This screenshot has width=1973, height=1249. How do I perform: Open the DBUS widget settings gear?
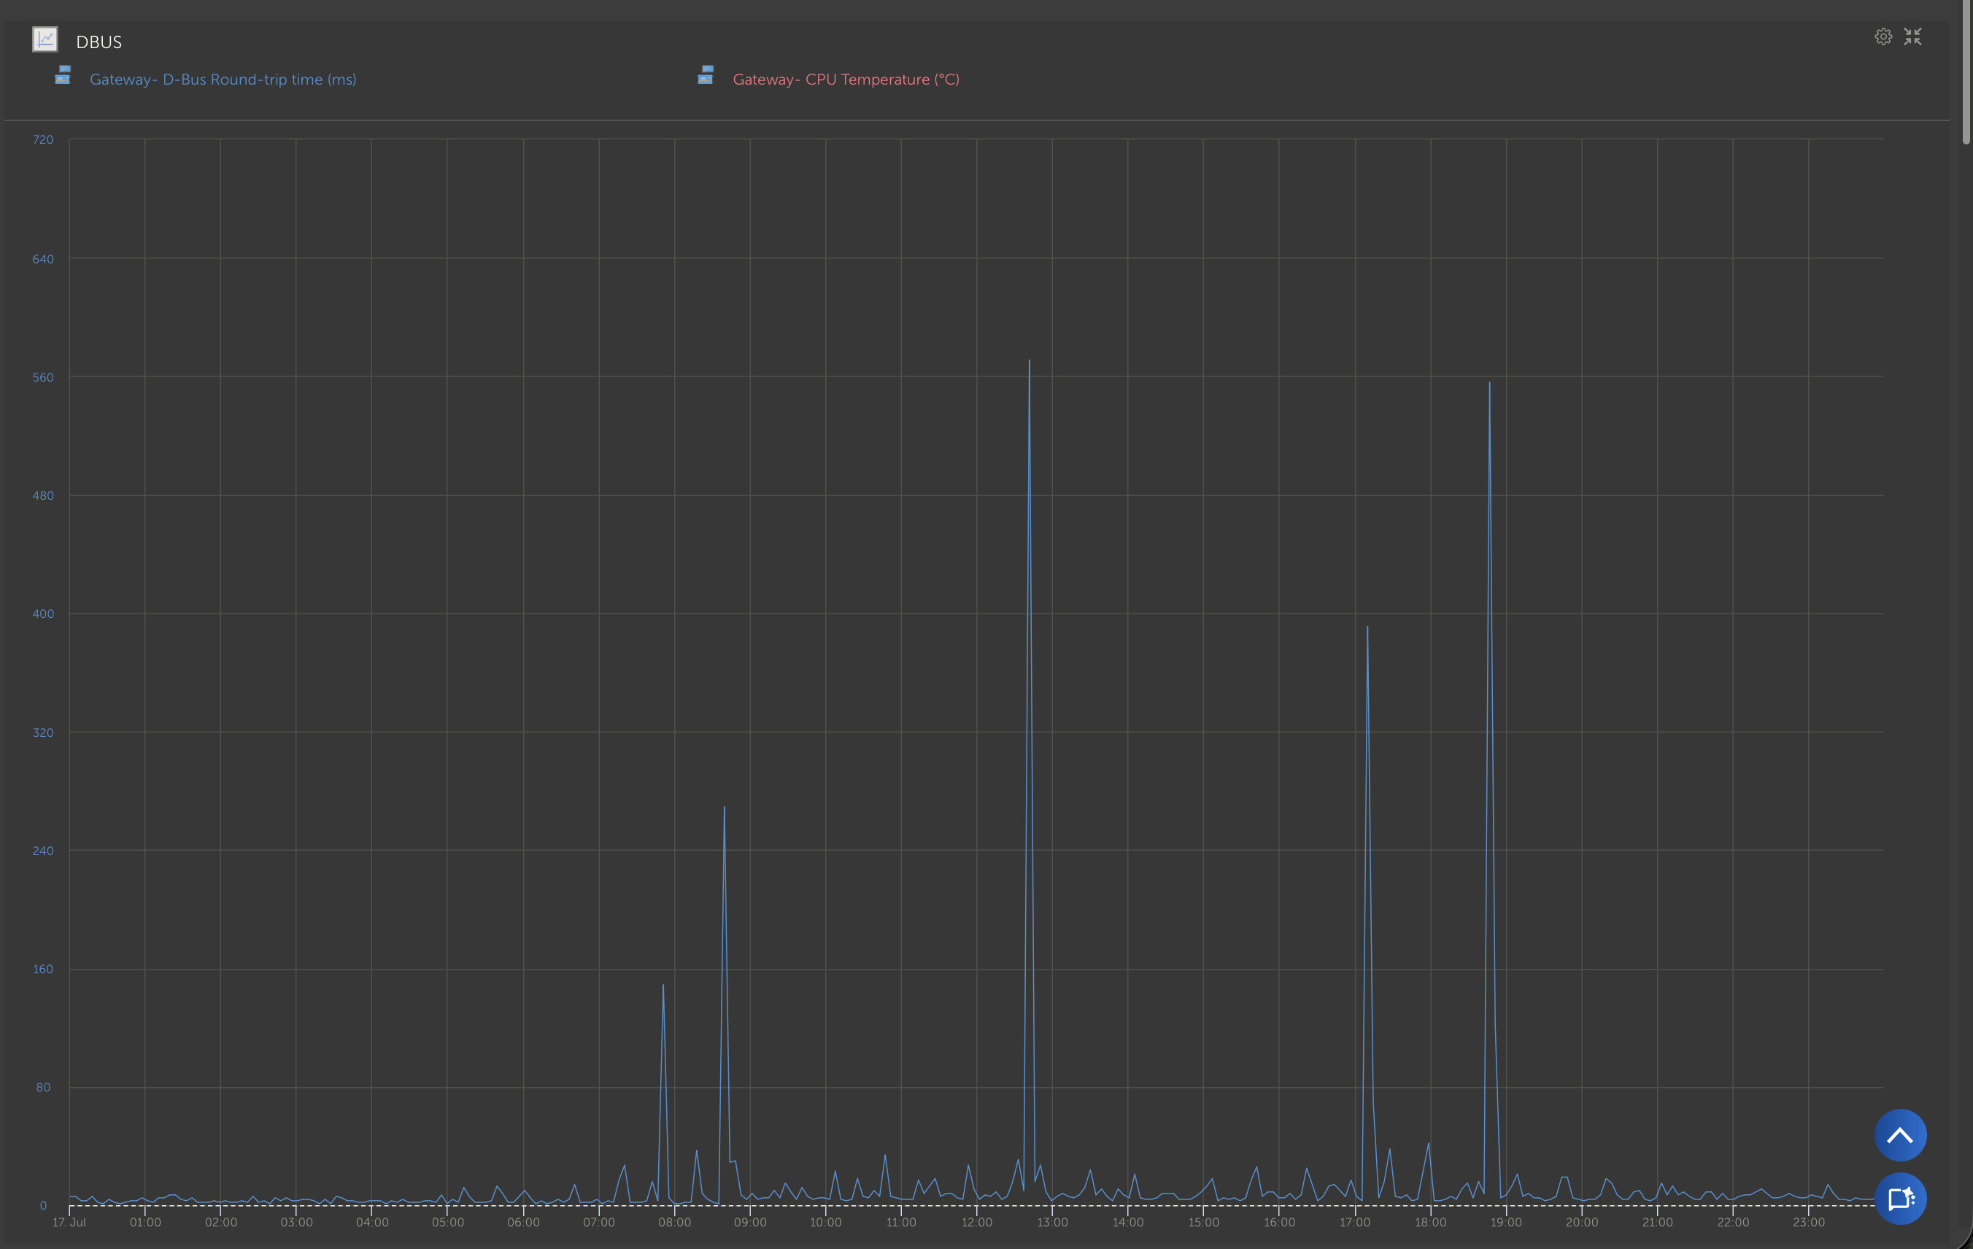point(1883,37)
